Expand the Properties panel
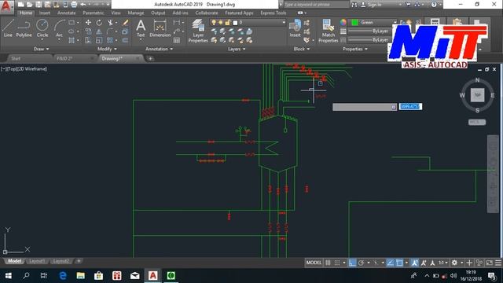Viewport: 503px width, 283px height. coord(354,49)
